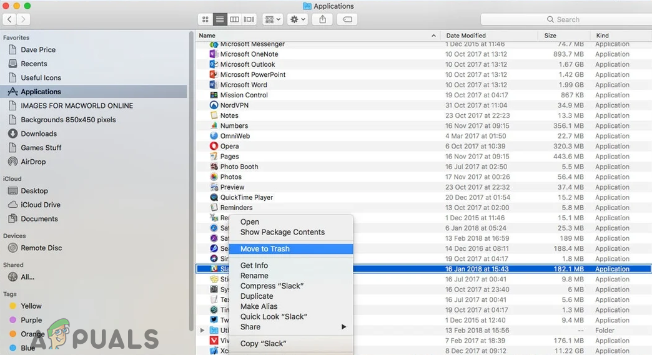Sort by the Date Modified column header

(x=466, y=36)
